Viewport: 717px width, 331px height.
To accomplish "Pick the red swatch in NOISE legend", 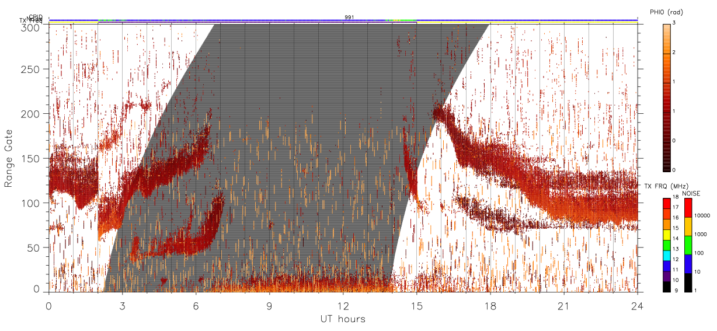I will click(x=688, y=208).
